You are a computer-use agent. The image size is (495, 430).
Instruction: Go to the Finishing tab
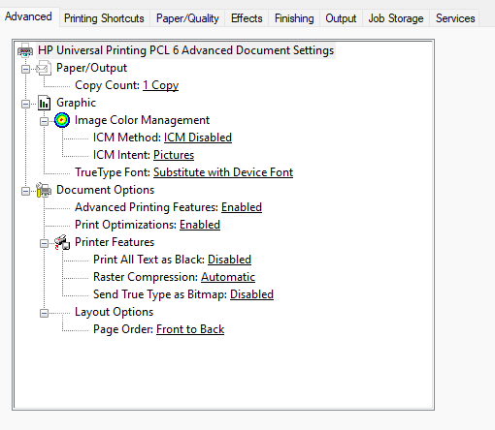(294, 18)
